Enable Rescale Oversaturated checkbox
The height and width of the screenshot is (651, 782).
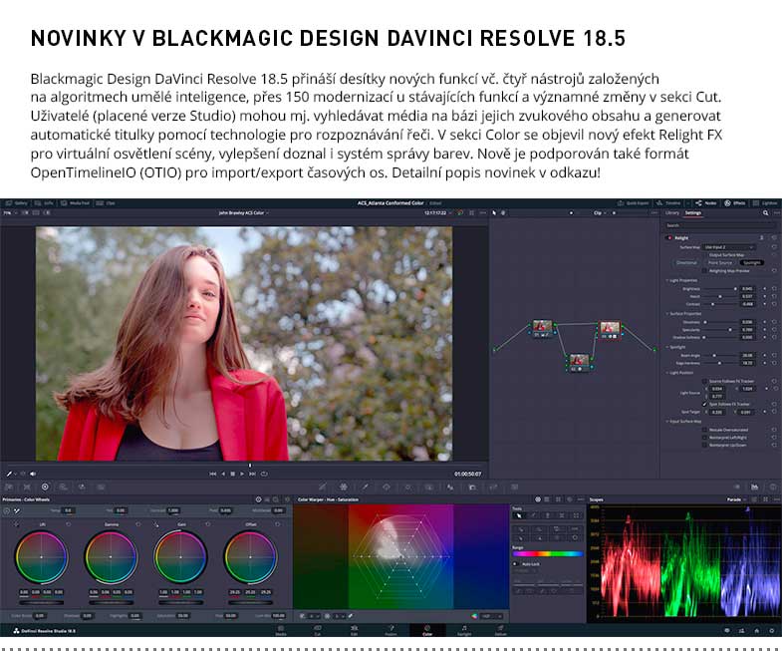click(x=704, y=430)
